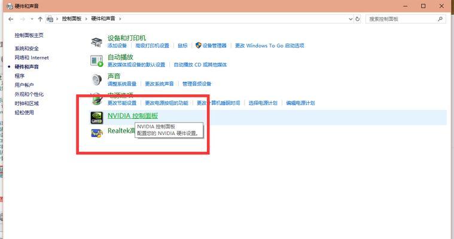Open 系统和安全 in sidebar
The height and width of the screenshot is (239, 454).
27,48
